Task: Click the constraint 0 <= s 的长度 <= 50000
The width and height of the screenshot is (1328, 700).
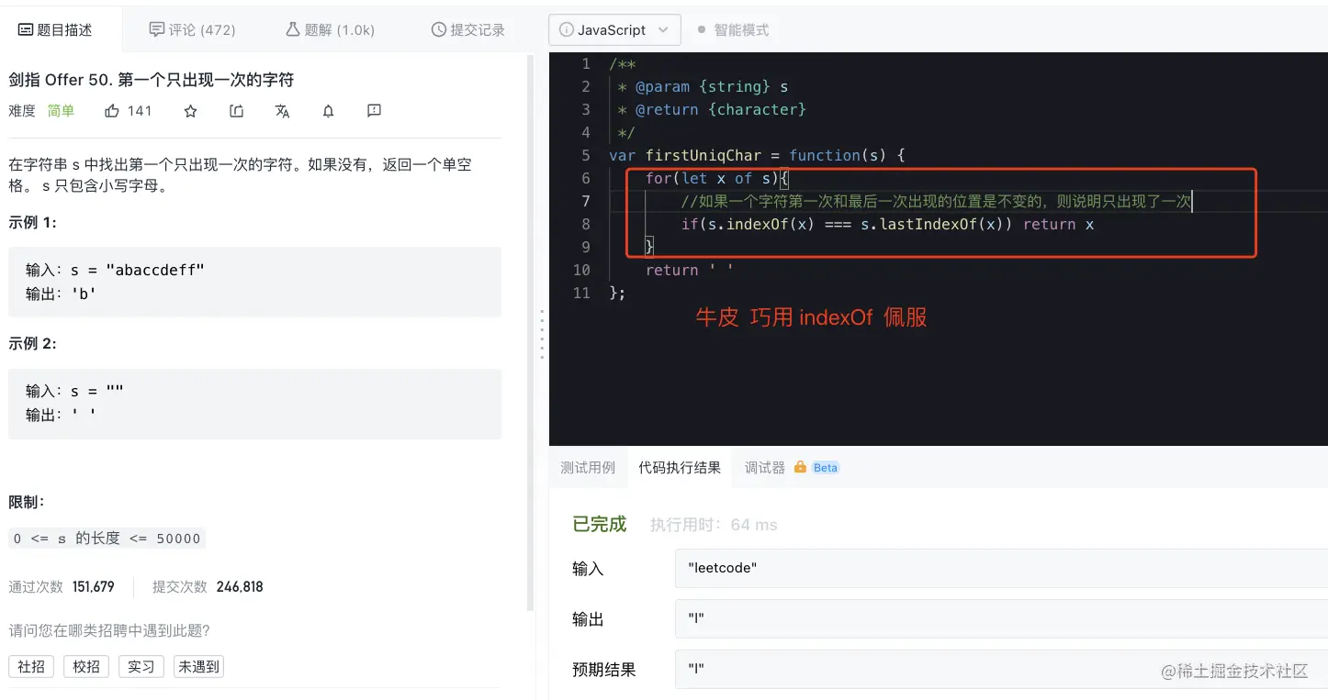Action: tap(107, 539)
